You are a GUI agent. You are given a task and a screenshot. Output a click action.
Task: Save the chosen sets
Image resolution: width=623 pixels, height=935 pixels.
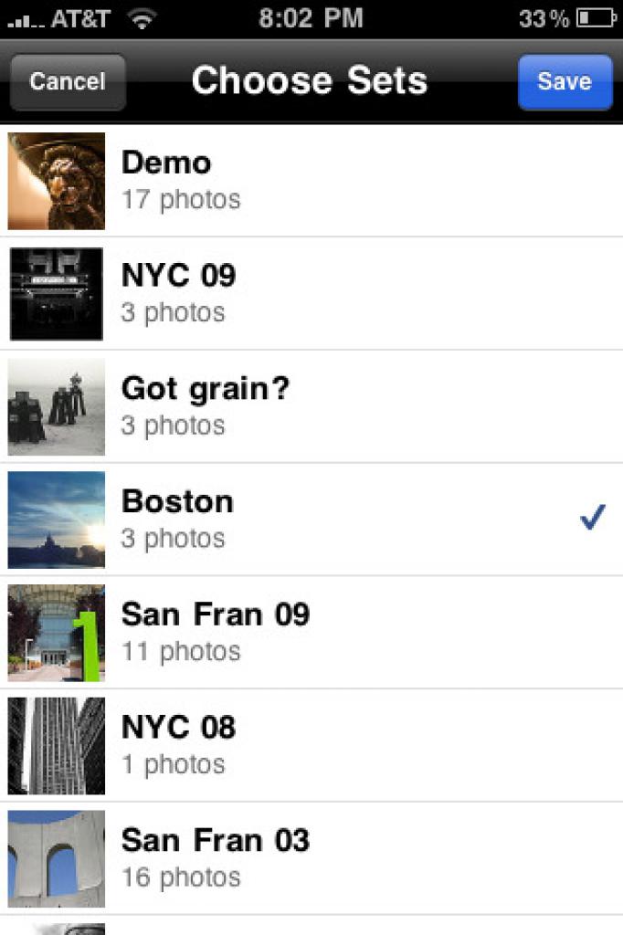[x=565, y=81]
